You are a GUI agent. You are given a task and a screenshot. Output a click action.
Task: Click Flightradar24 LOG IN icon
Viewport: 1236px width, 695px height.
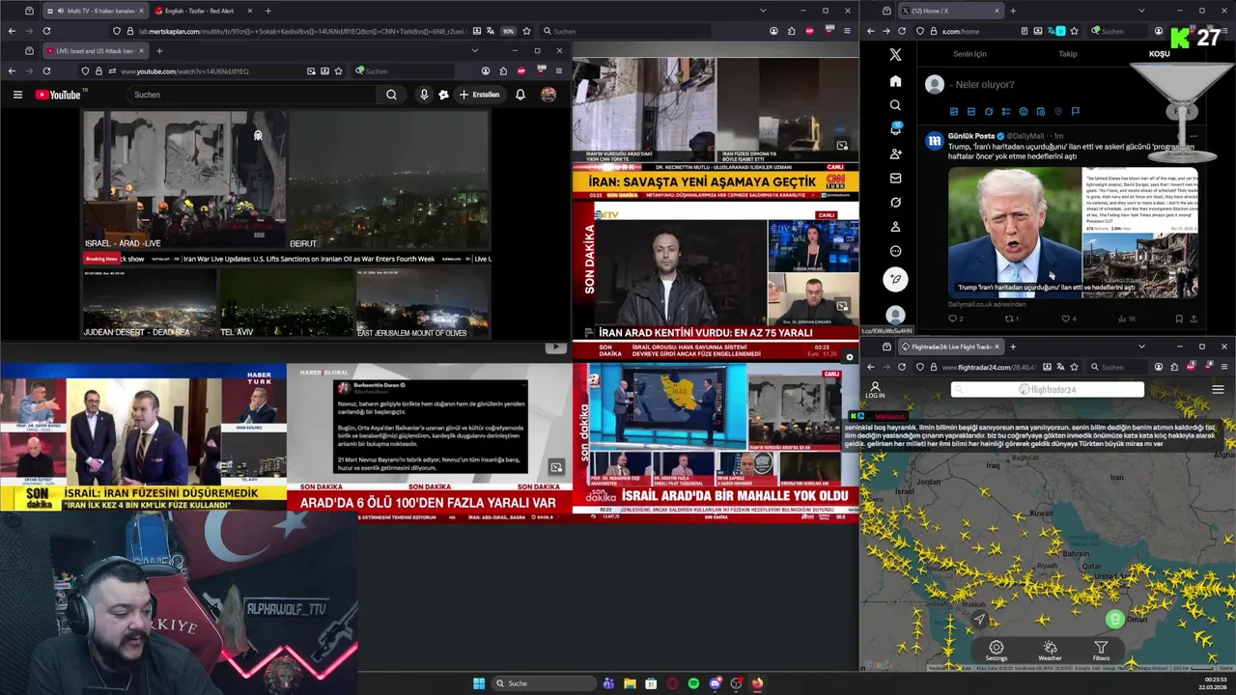tap(875, 390)
